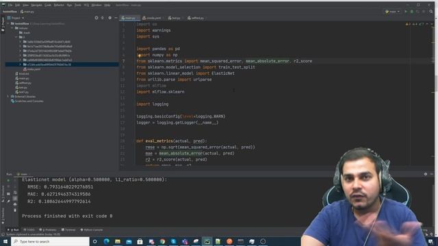Screen dimensions: 438x246
Task: Open Skype from taskbar
Action: (173, 241)
